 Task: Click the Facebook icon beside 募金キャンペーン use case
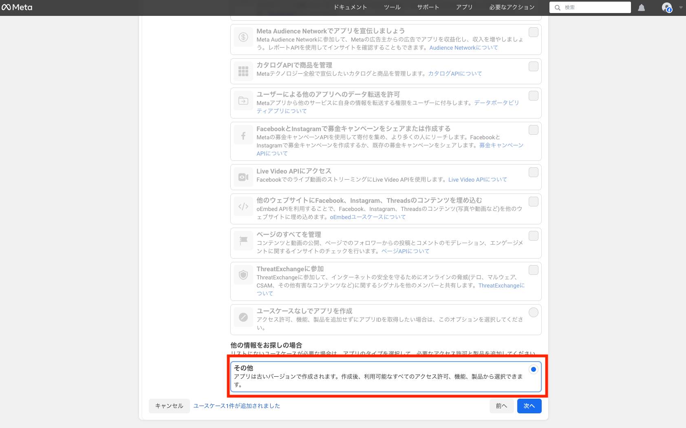point(243,135)
